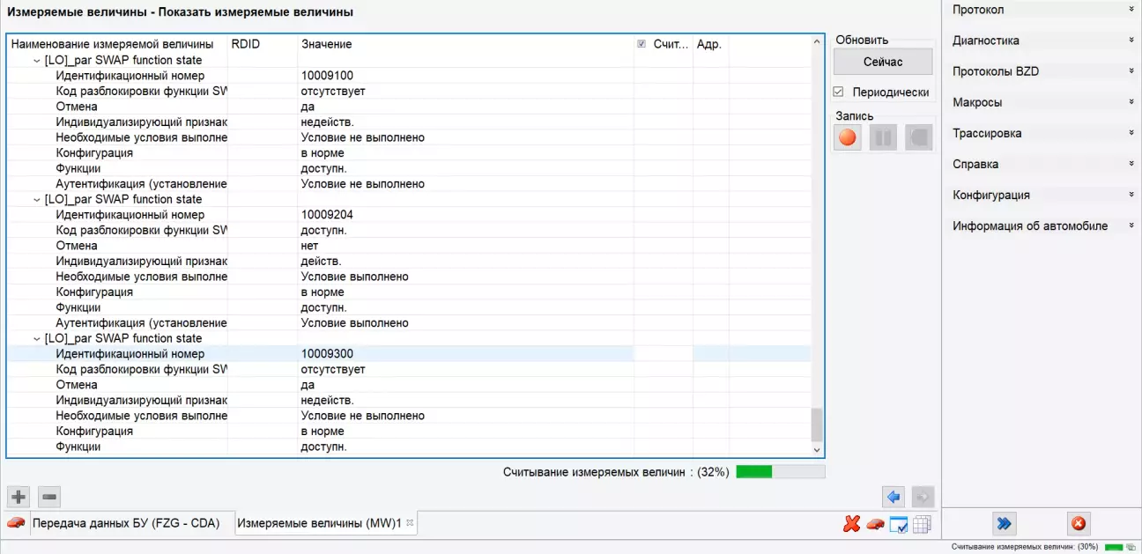Close the Измеряемые величины (MW)1 tab

[x=410, y=522]
